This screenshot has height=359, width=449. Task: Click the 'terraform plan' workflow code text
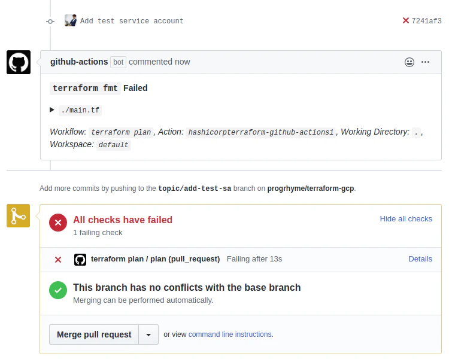121,132
